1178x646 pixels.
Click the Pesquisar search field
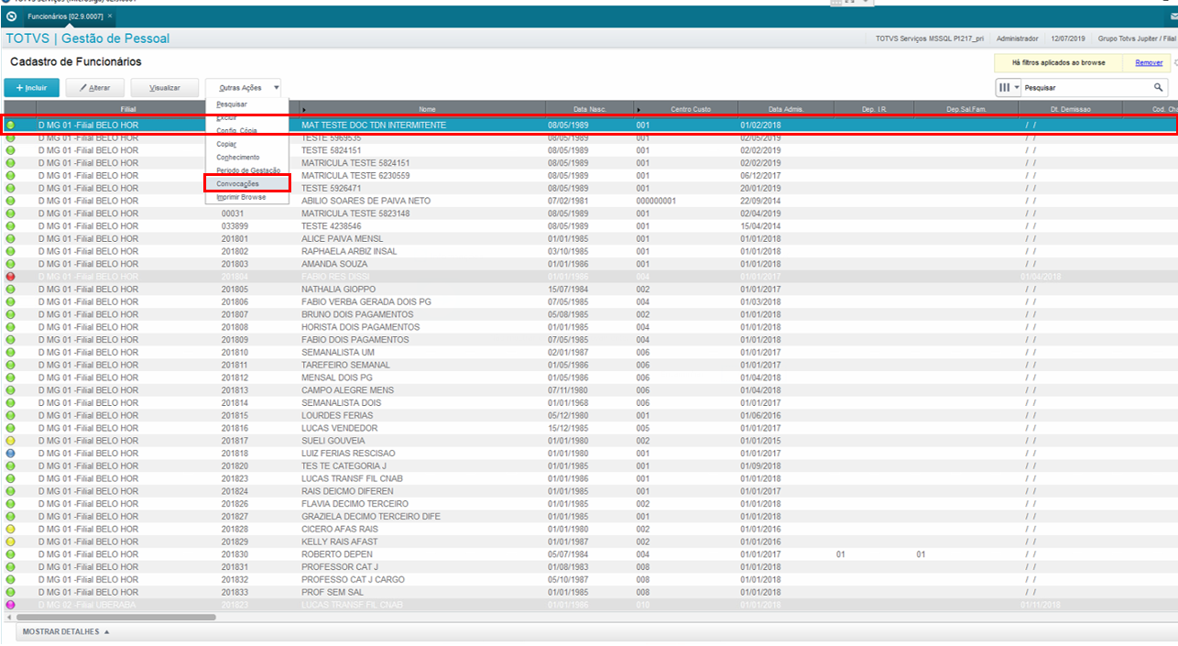click(x=1087, y=88)
